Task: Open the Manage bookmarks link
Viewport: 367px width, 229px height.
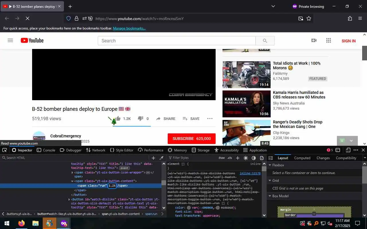Action: [129, 28]
